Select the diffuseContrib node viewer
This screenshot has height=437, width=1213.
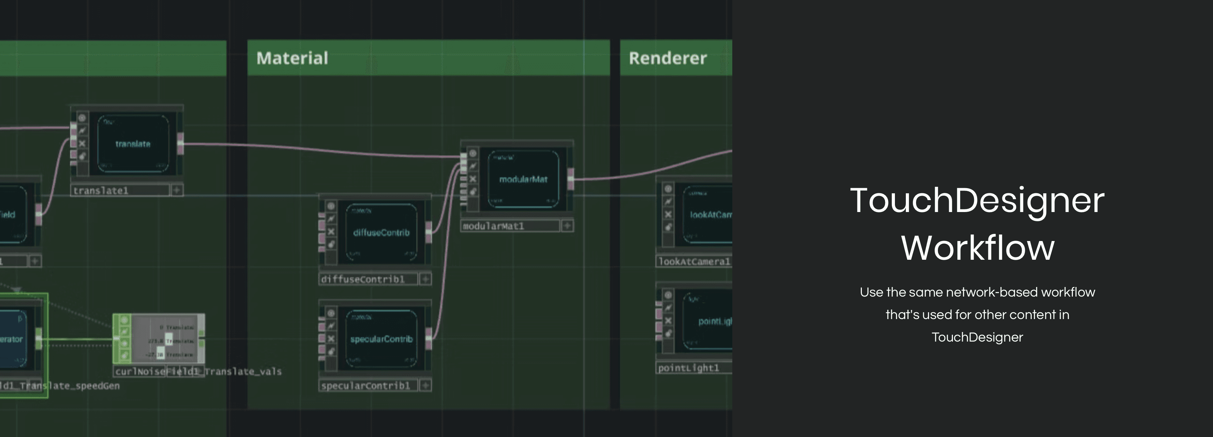pyautogui.click(x=381, y=232)
